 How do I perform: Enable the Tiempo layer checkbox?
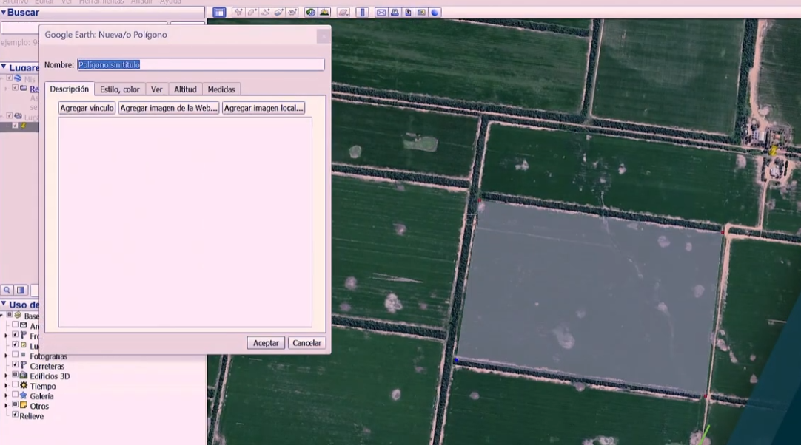coord(15,386)
